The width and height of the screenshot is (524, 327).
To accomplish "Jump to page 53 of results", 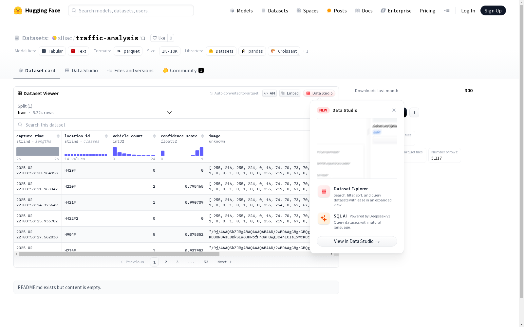I will tap(206, 262).
